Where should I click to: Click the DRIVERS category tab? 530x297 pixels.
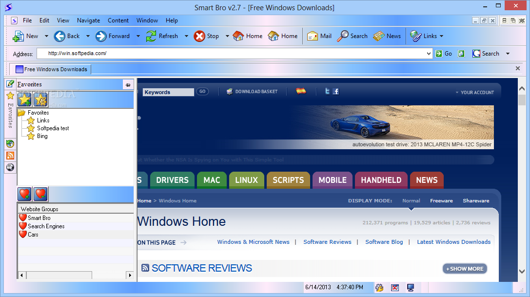[x=173, y=180]
